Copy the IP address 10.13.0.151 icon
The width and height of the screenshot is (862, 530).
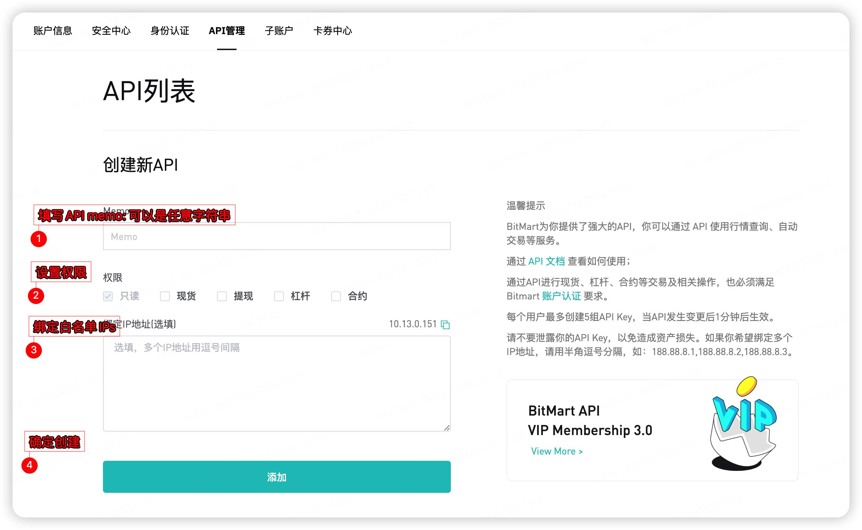(445, 324)
